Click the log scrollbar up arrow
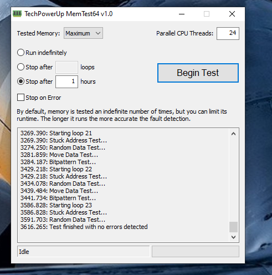 point(233,134)
